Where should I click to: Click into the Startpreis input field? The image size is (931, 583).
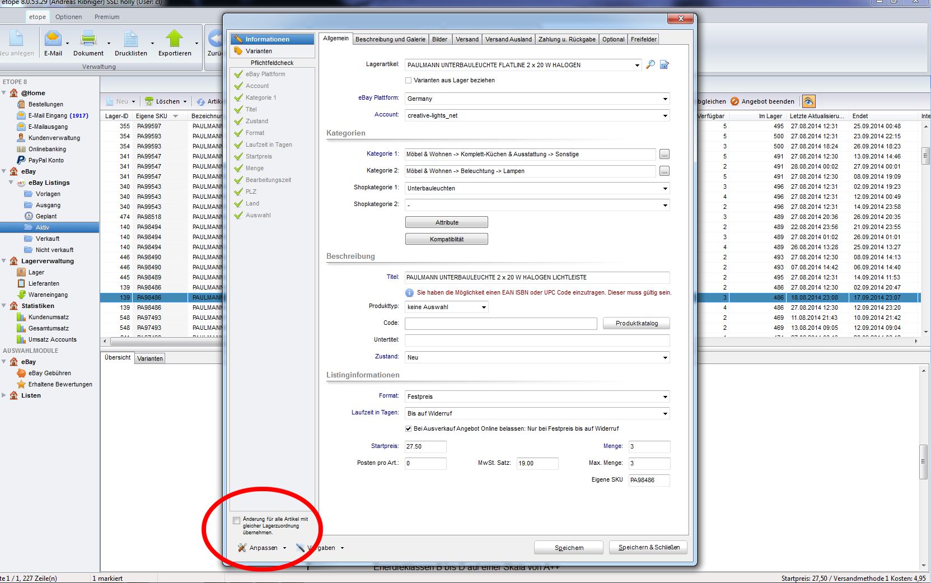pyautogui.click(x=425, y=447)
